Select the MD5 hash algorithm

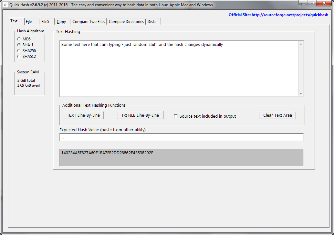coord(19,39)
